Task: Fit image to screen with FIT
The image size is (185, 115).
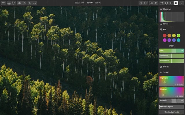Action: (141, 3)
